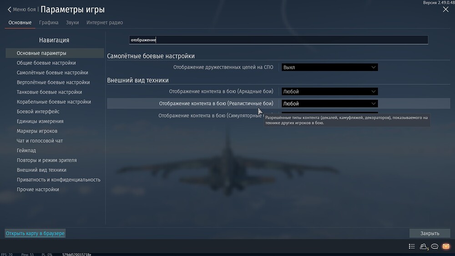Click the settings search input field
Screen dimensions: 455x256
[x=278, y=40]
